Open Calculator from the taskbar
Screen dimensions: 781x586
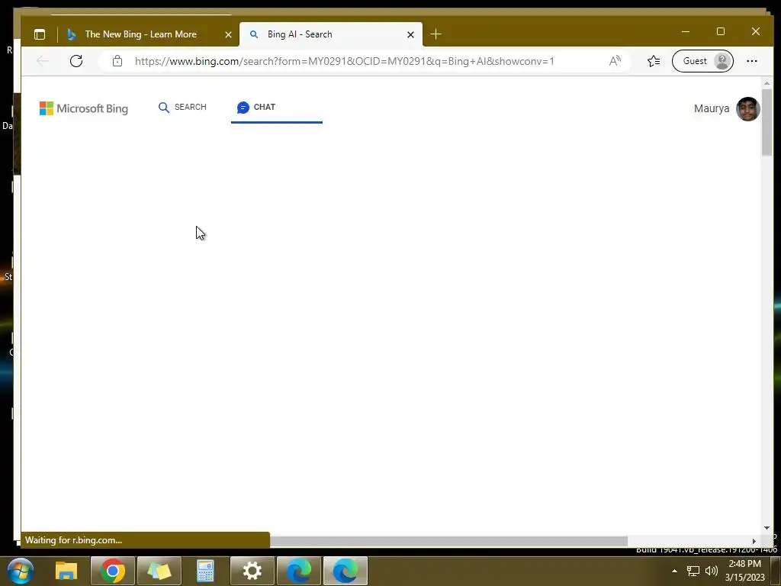(205, 571)
